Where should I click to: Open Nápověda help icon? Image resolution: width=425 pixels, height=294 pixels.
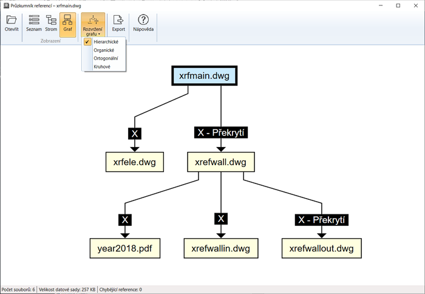(x=143, y=21)
